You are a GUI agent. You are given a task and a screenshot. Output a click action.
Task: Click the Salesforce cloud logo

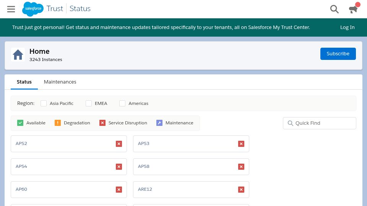coord(33,9)
